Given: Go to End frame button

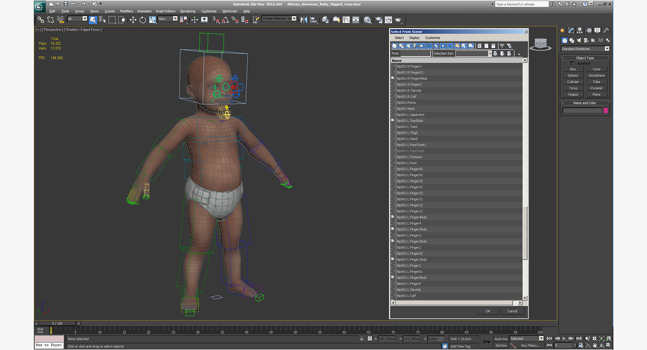Looking at the screenshot, I should tap(579, 339).
